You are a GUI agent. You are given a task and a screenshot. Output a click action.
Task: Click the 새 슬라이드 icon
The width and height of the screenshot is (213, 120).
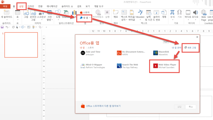click(6, 12)
